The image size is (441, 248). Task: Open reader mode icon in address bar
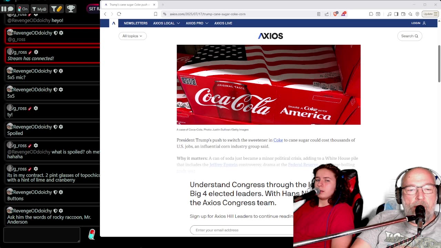tap(319, 14)
